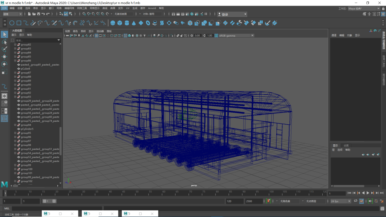Create a NURBS circle from the shelf
386x217 pixels.
(x=12, y=23)
